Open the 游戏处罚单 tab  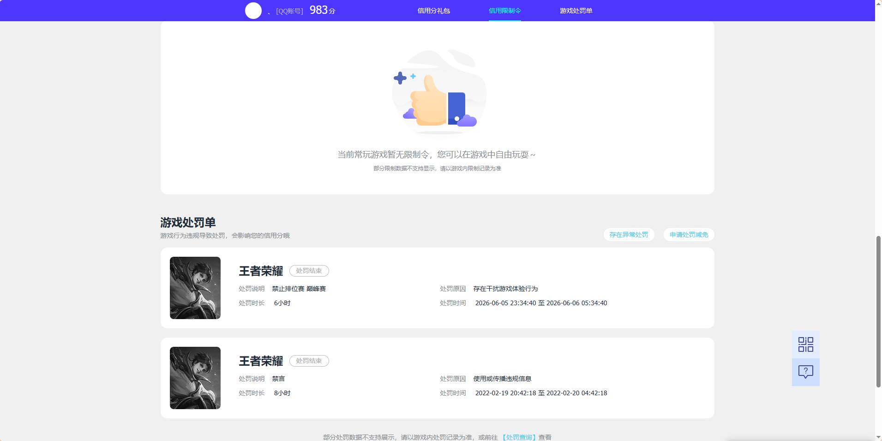576,11
